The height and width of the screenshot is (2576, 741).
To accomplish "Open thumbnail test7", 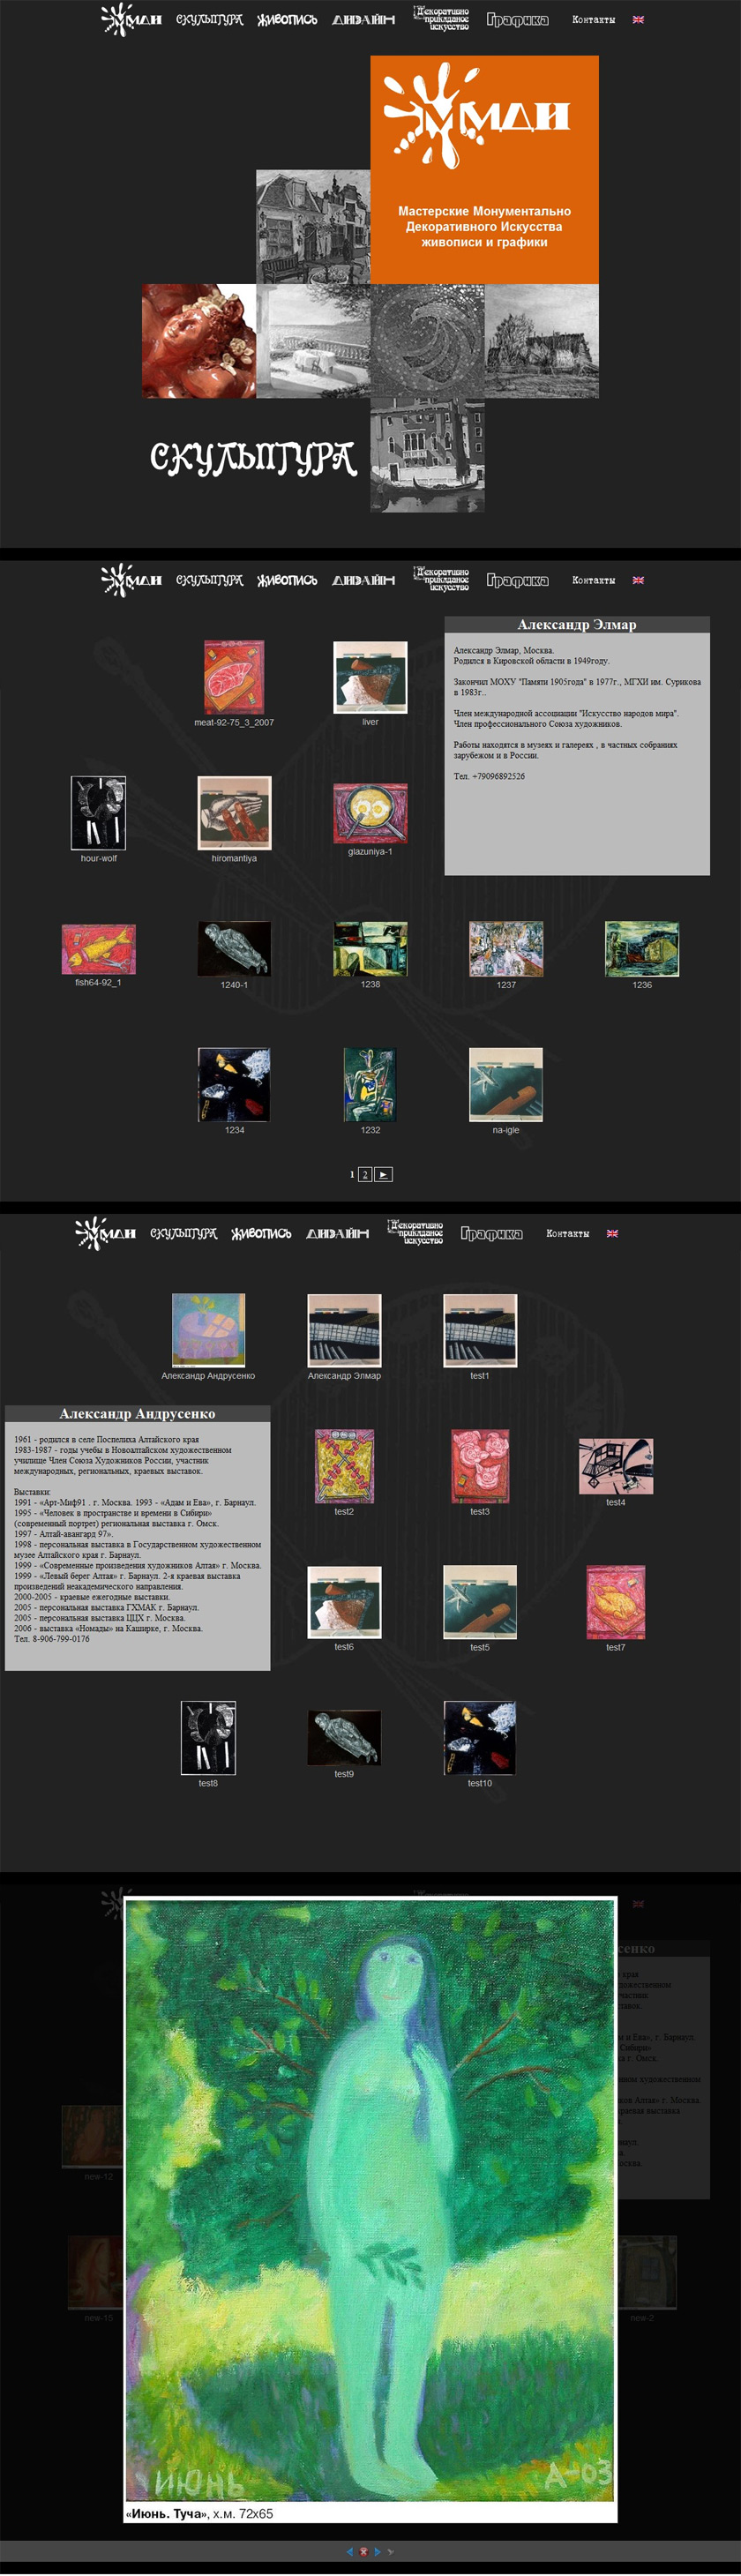I will point(616,1602).
